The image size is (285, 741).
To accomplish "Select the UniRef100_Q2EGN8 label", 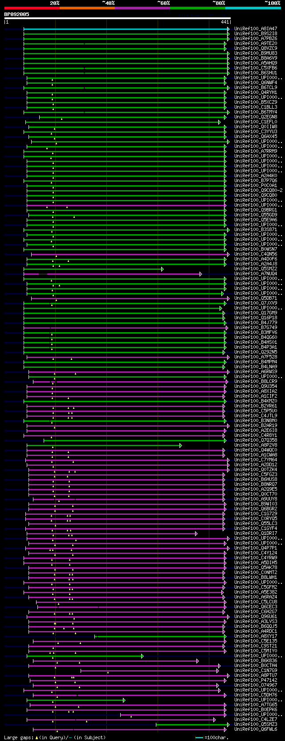I will point(256,117).
